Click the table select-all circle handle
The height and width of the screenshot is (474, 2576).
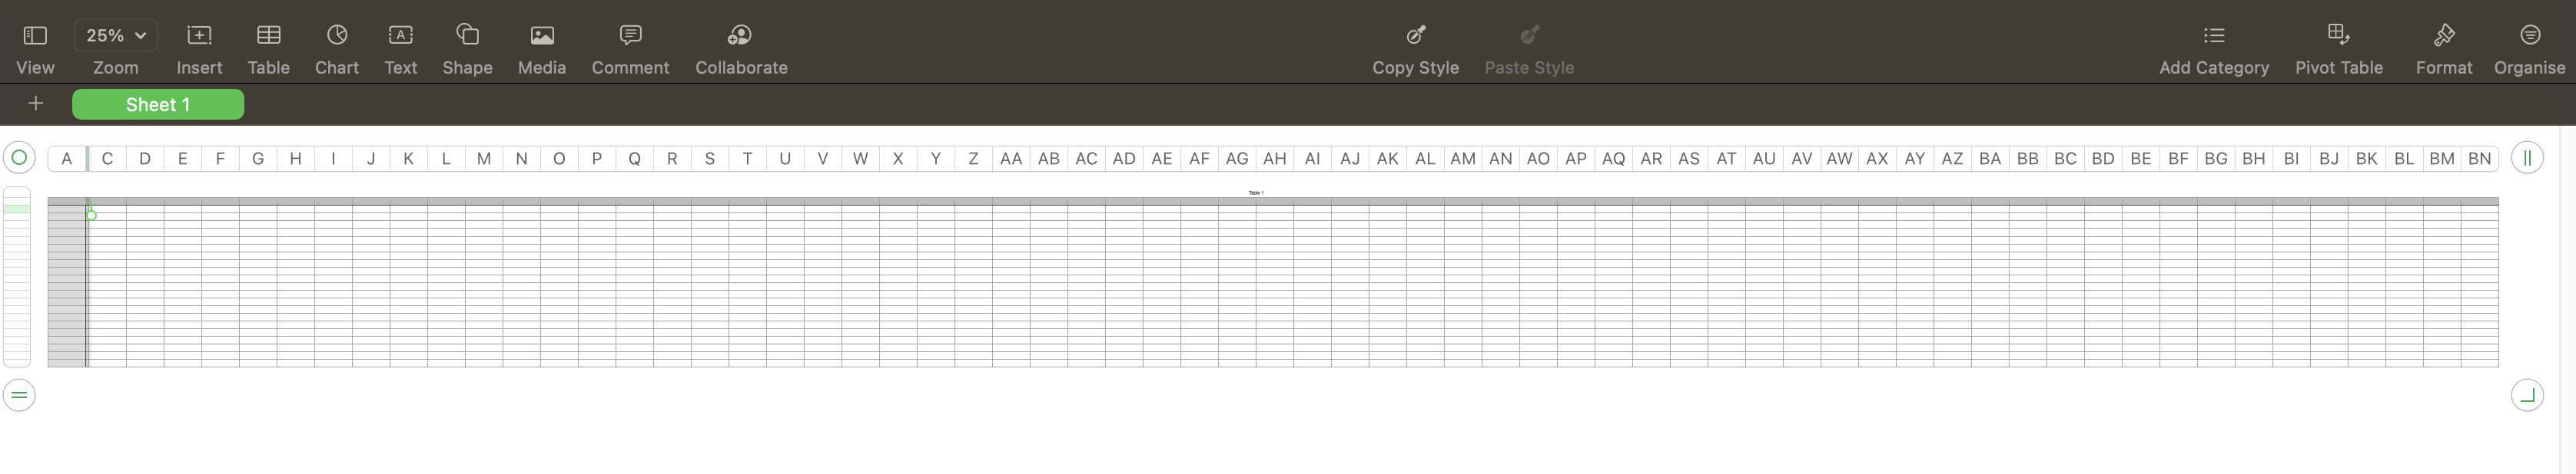19,158
